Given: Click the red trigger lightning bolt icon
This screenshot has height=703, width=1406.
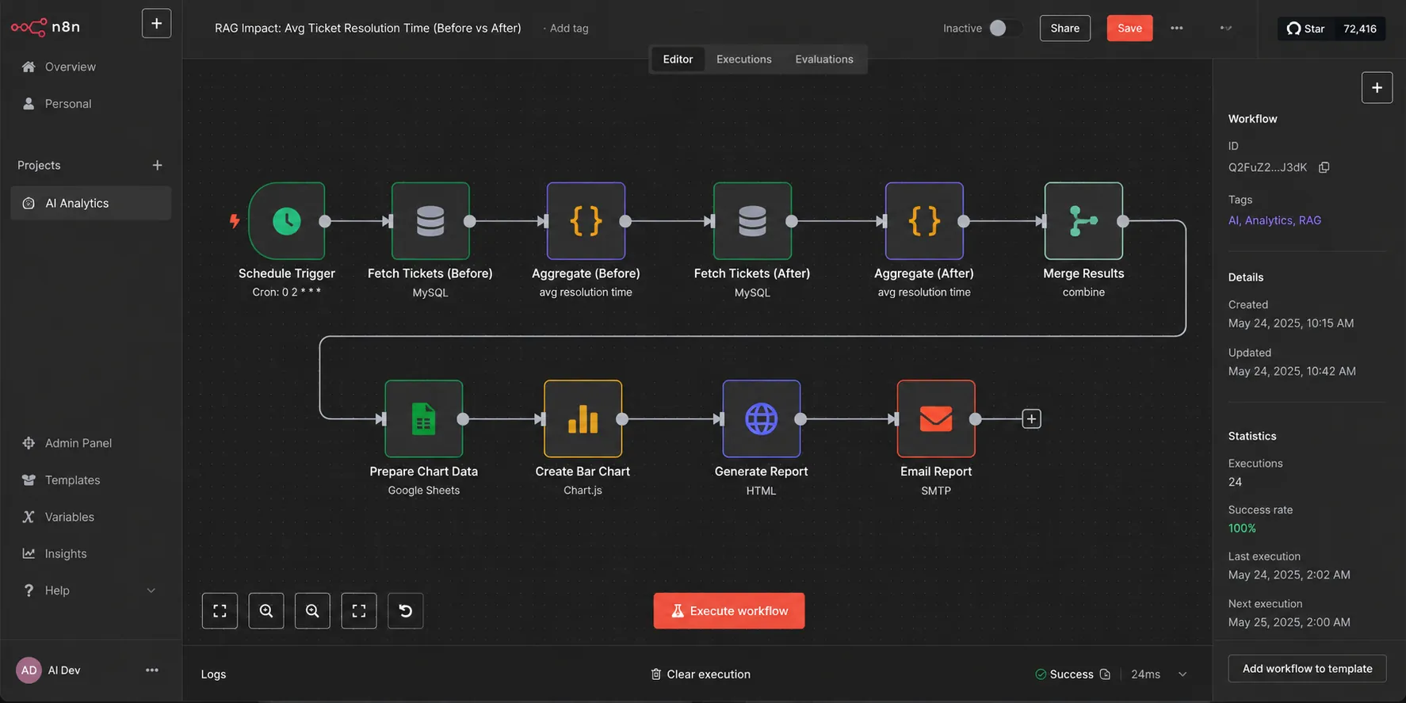Looking at the screenshot, I should click(235, 221).
